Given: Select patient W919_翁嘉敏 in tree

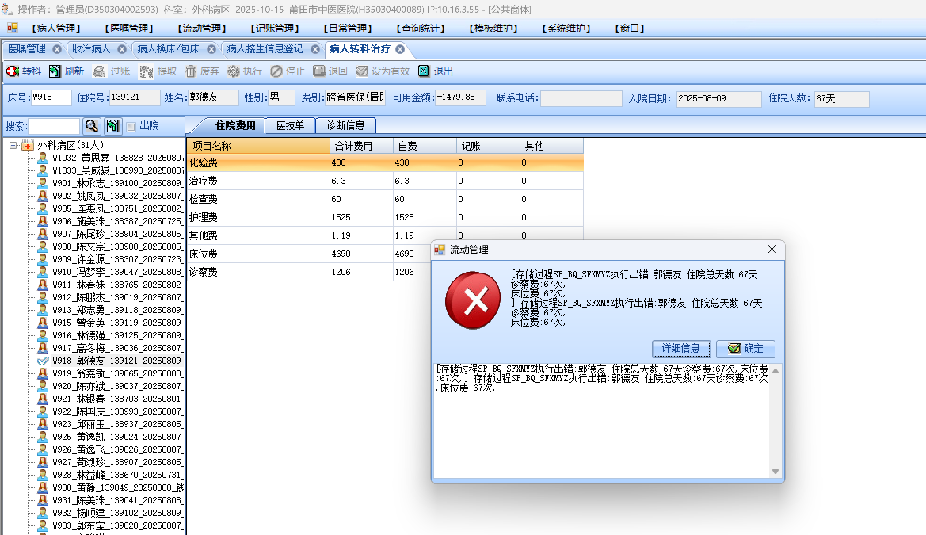Looking at the screenshot, I should [117, 373].
